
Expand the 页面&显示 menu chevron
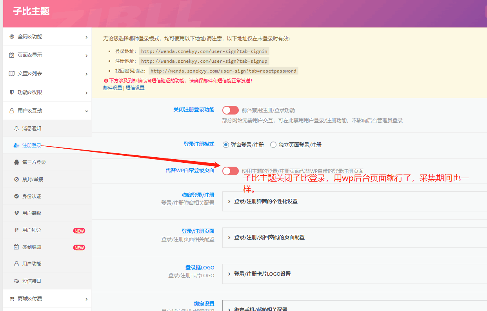(86, 56)
